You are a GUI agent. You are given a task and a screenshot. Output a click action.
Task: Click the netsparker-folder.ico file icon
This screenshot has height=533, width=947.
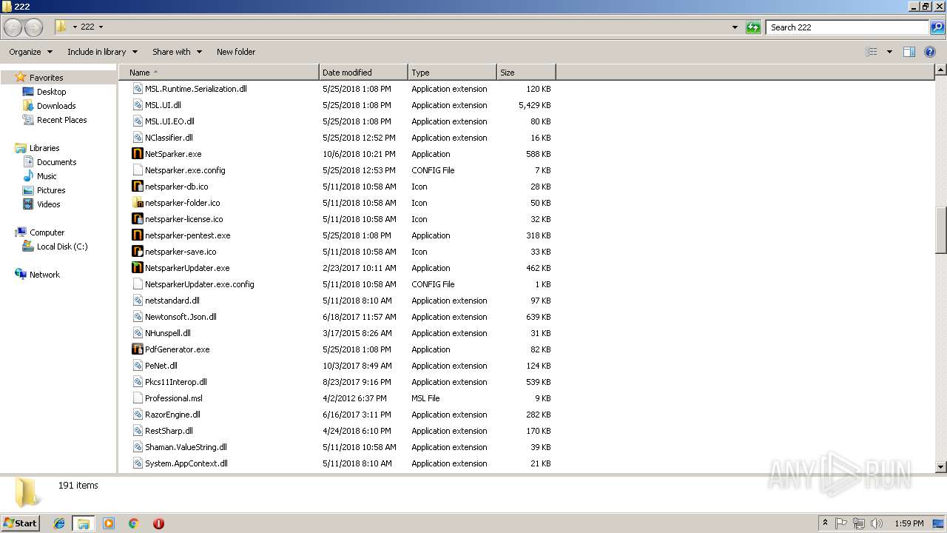click(x=137, y=203)
